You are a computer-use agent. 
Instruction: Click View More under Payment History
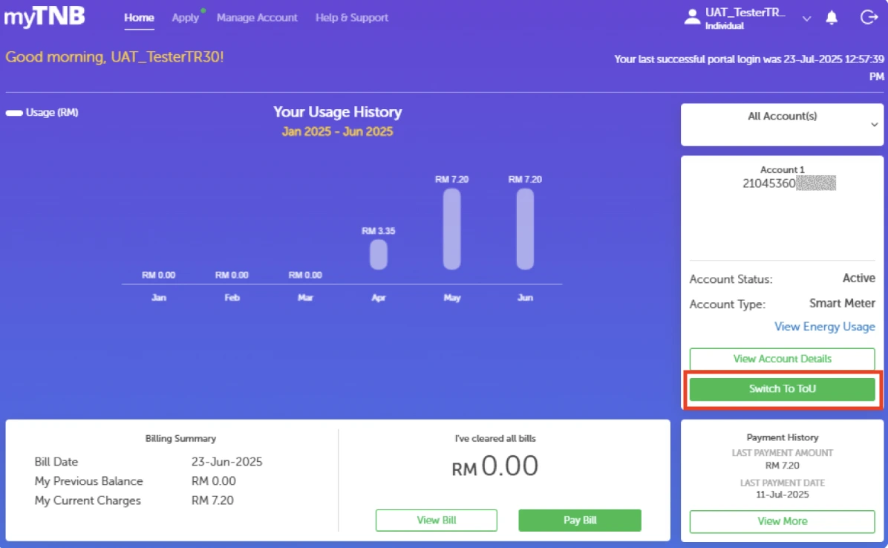click(782, 521)
